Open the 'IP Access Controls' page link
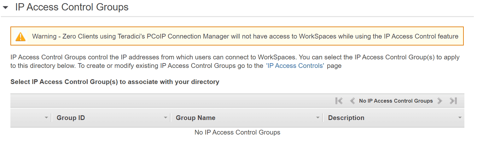Image resolution: width=477 pixels, height=144 pixels. 295,66
